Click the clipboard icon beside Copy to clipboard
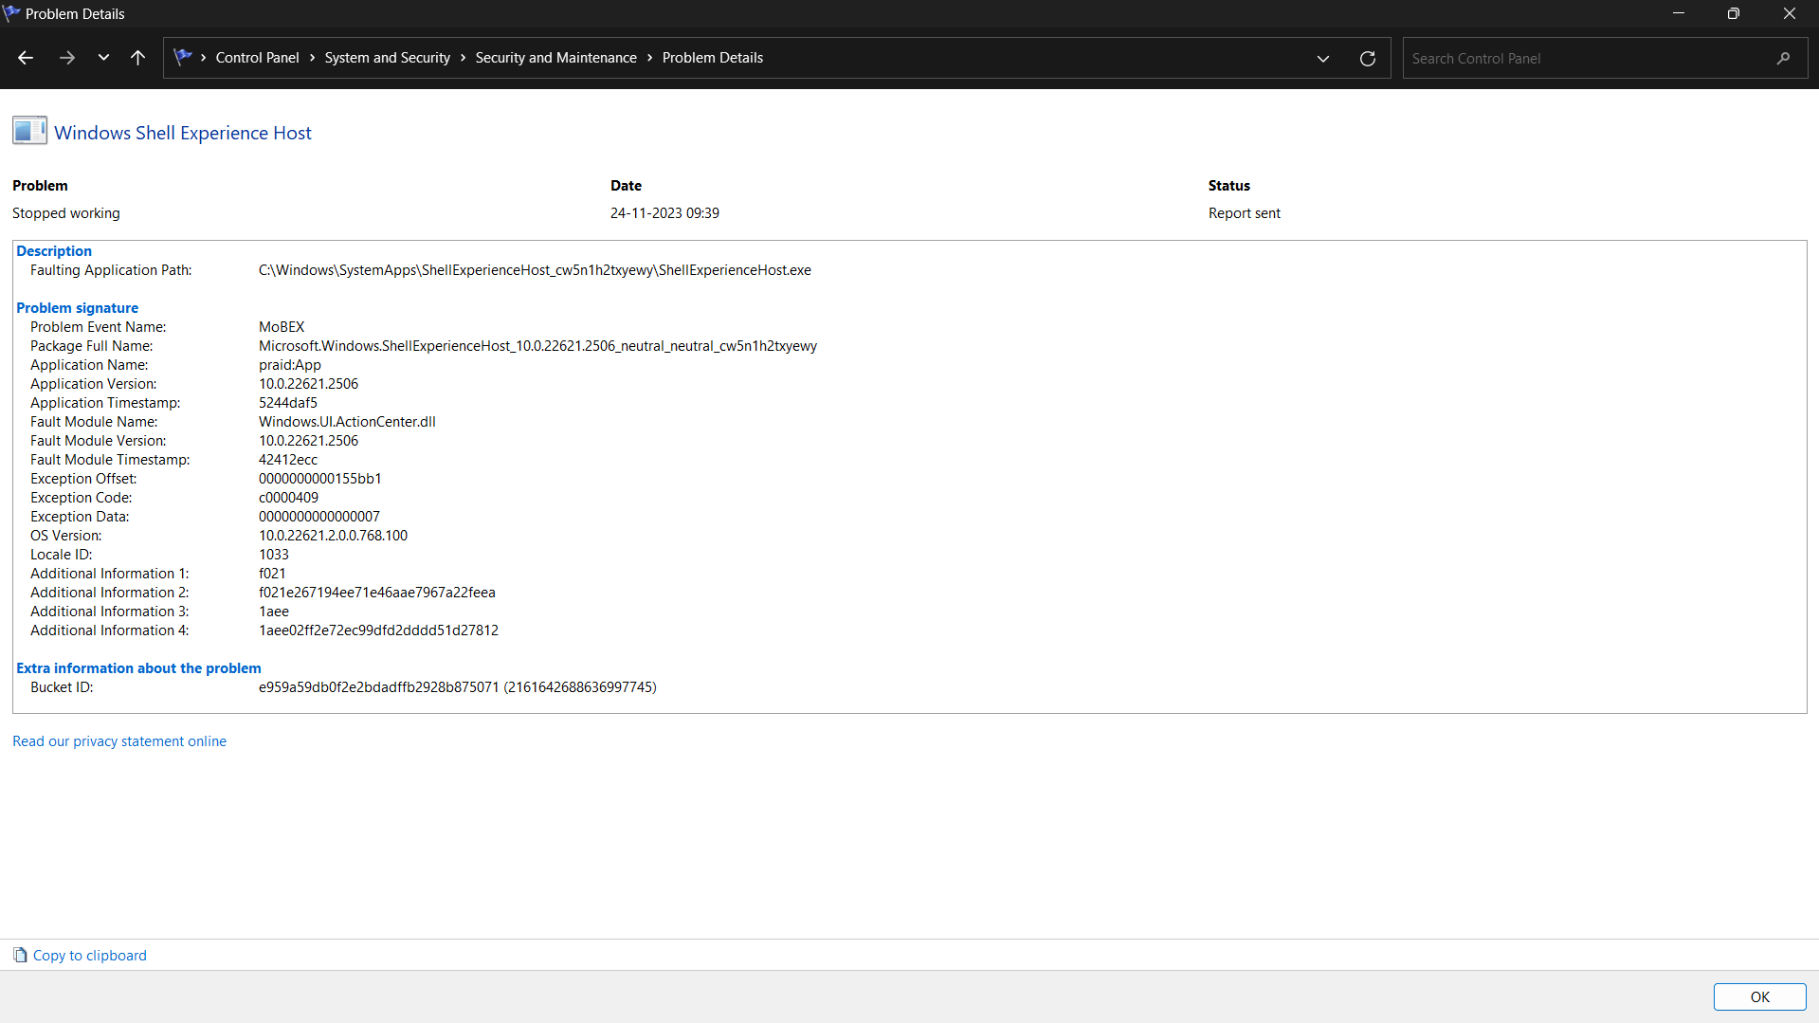This screenshot has height=1023, width=1819. pos(20,955)
